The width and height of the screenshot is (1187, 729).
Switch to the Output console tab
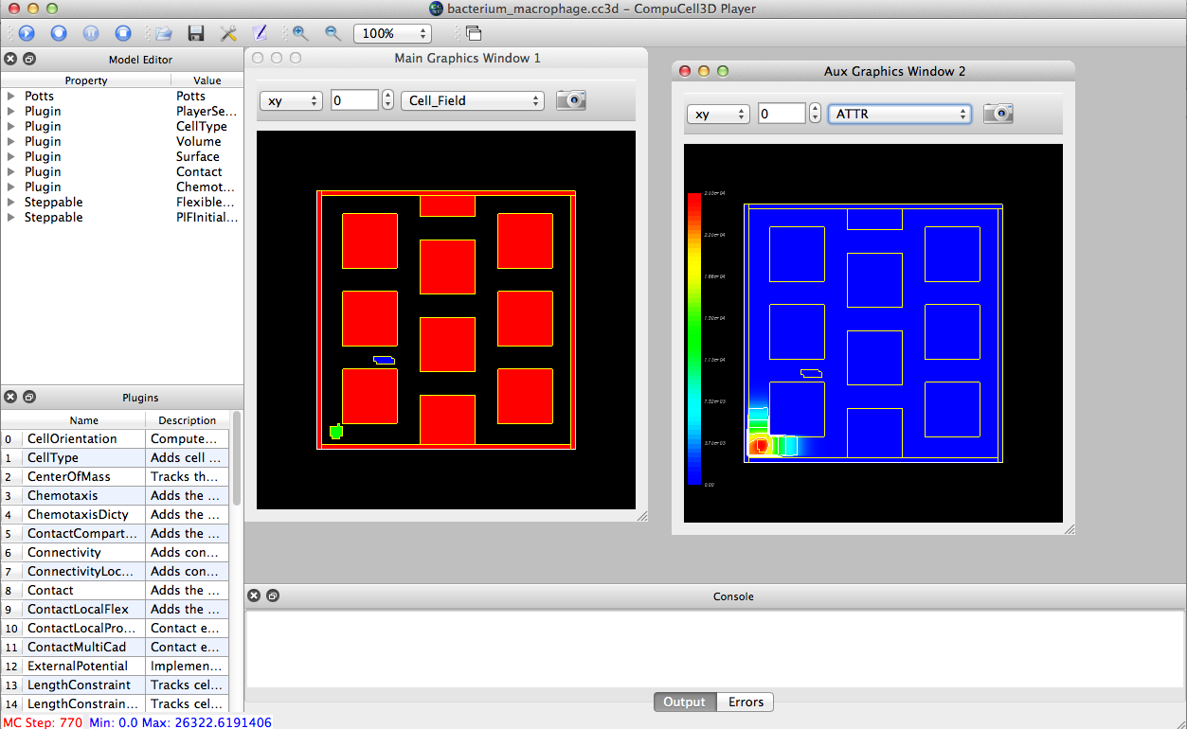coord(684,702)
